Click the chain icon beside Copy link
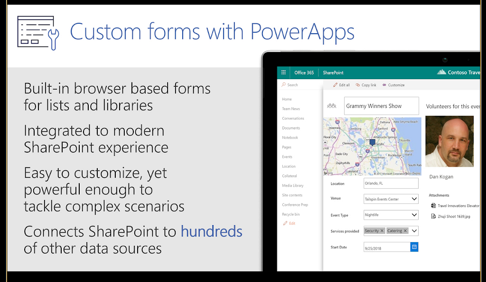 [x=358, y=85]
